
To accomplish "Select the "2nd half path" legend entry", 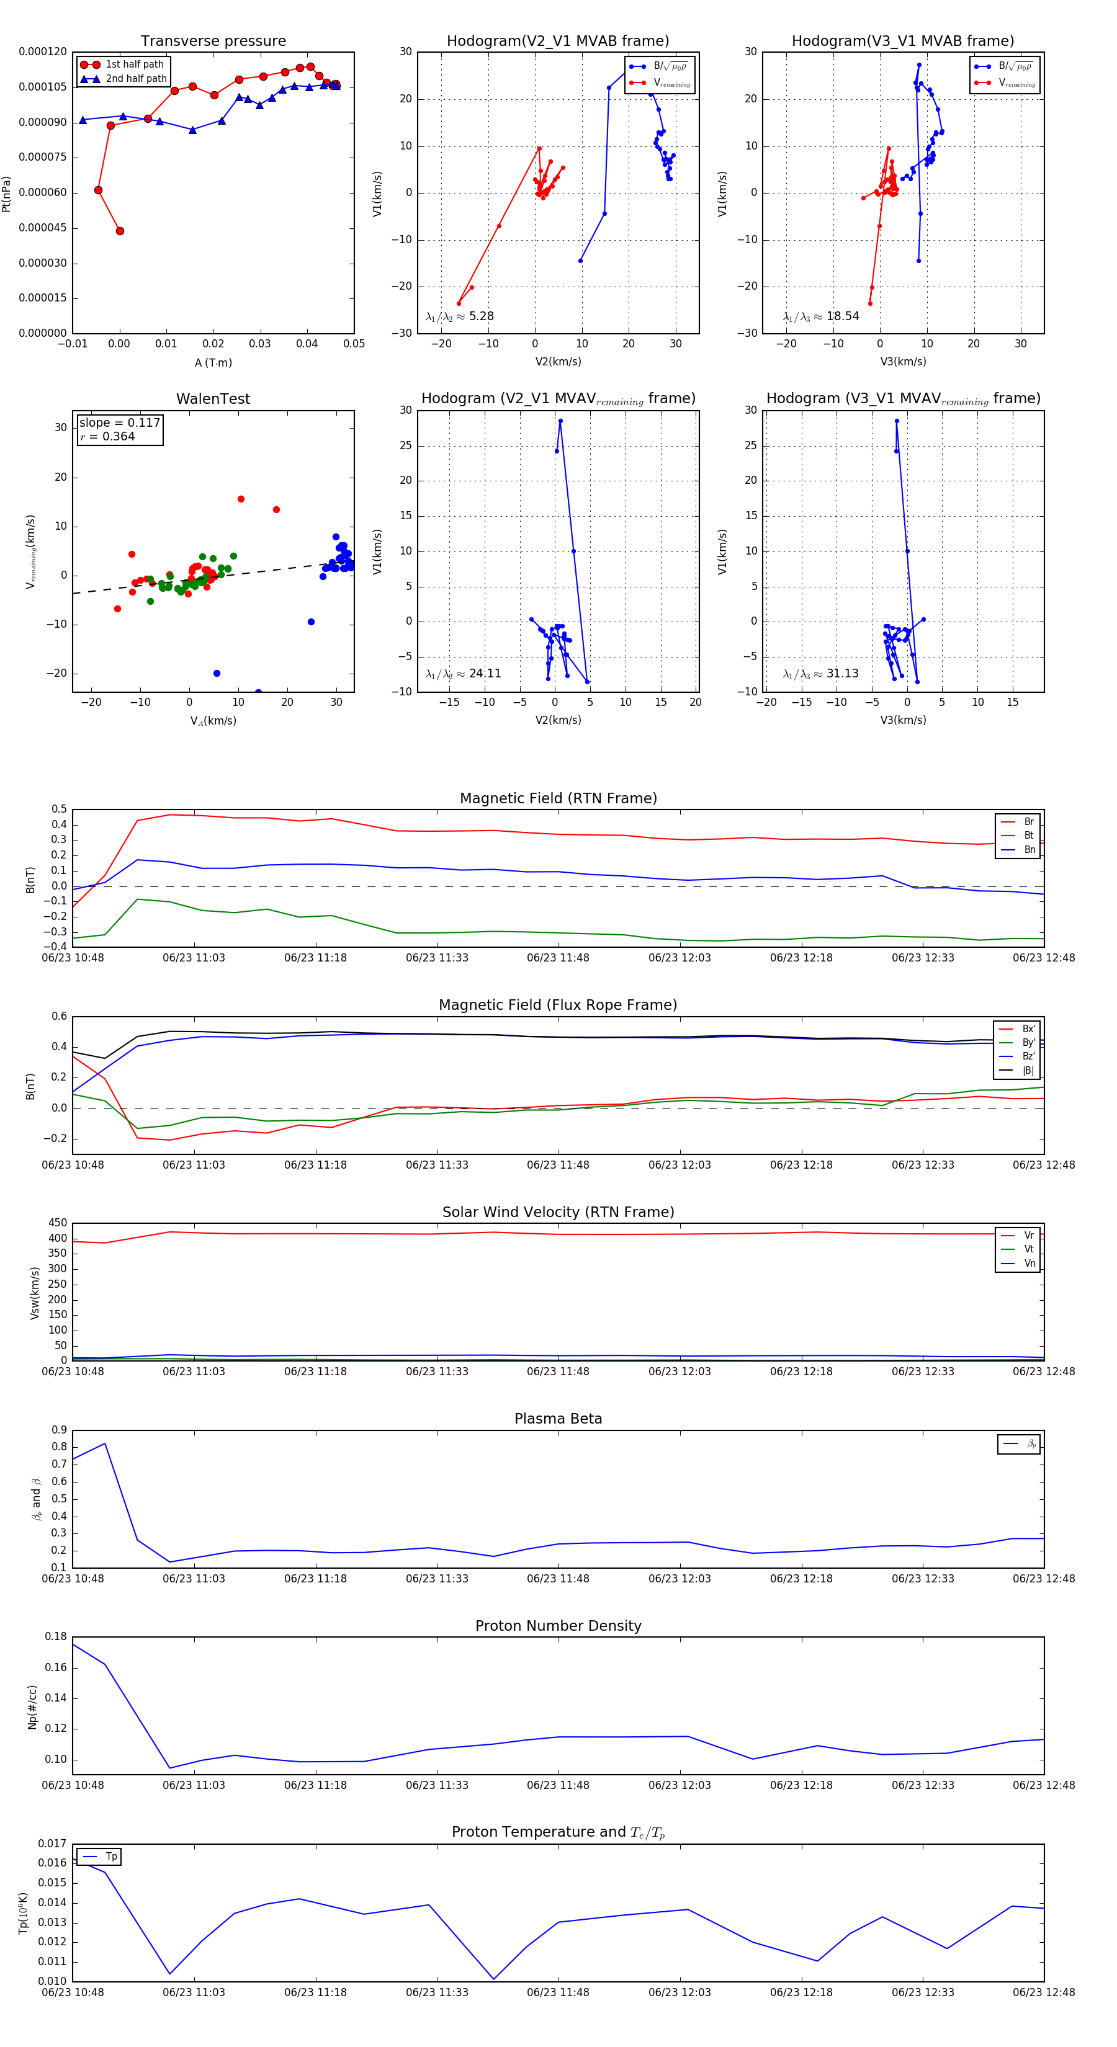I will point(123,79).
